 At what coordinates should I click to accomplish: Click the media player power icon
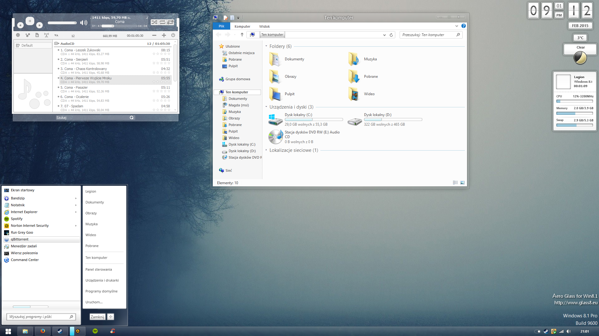pyautogui.click(x=173, y=35)
